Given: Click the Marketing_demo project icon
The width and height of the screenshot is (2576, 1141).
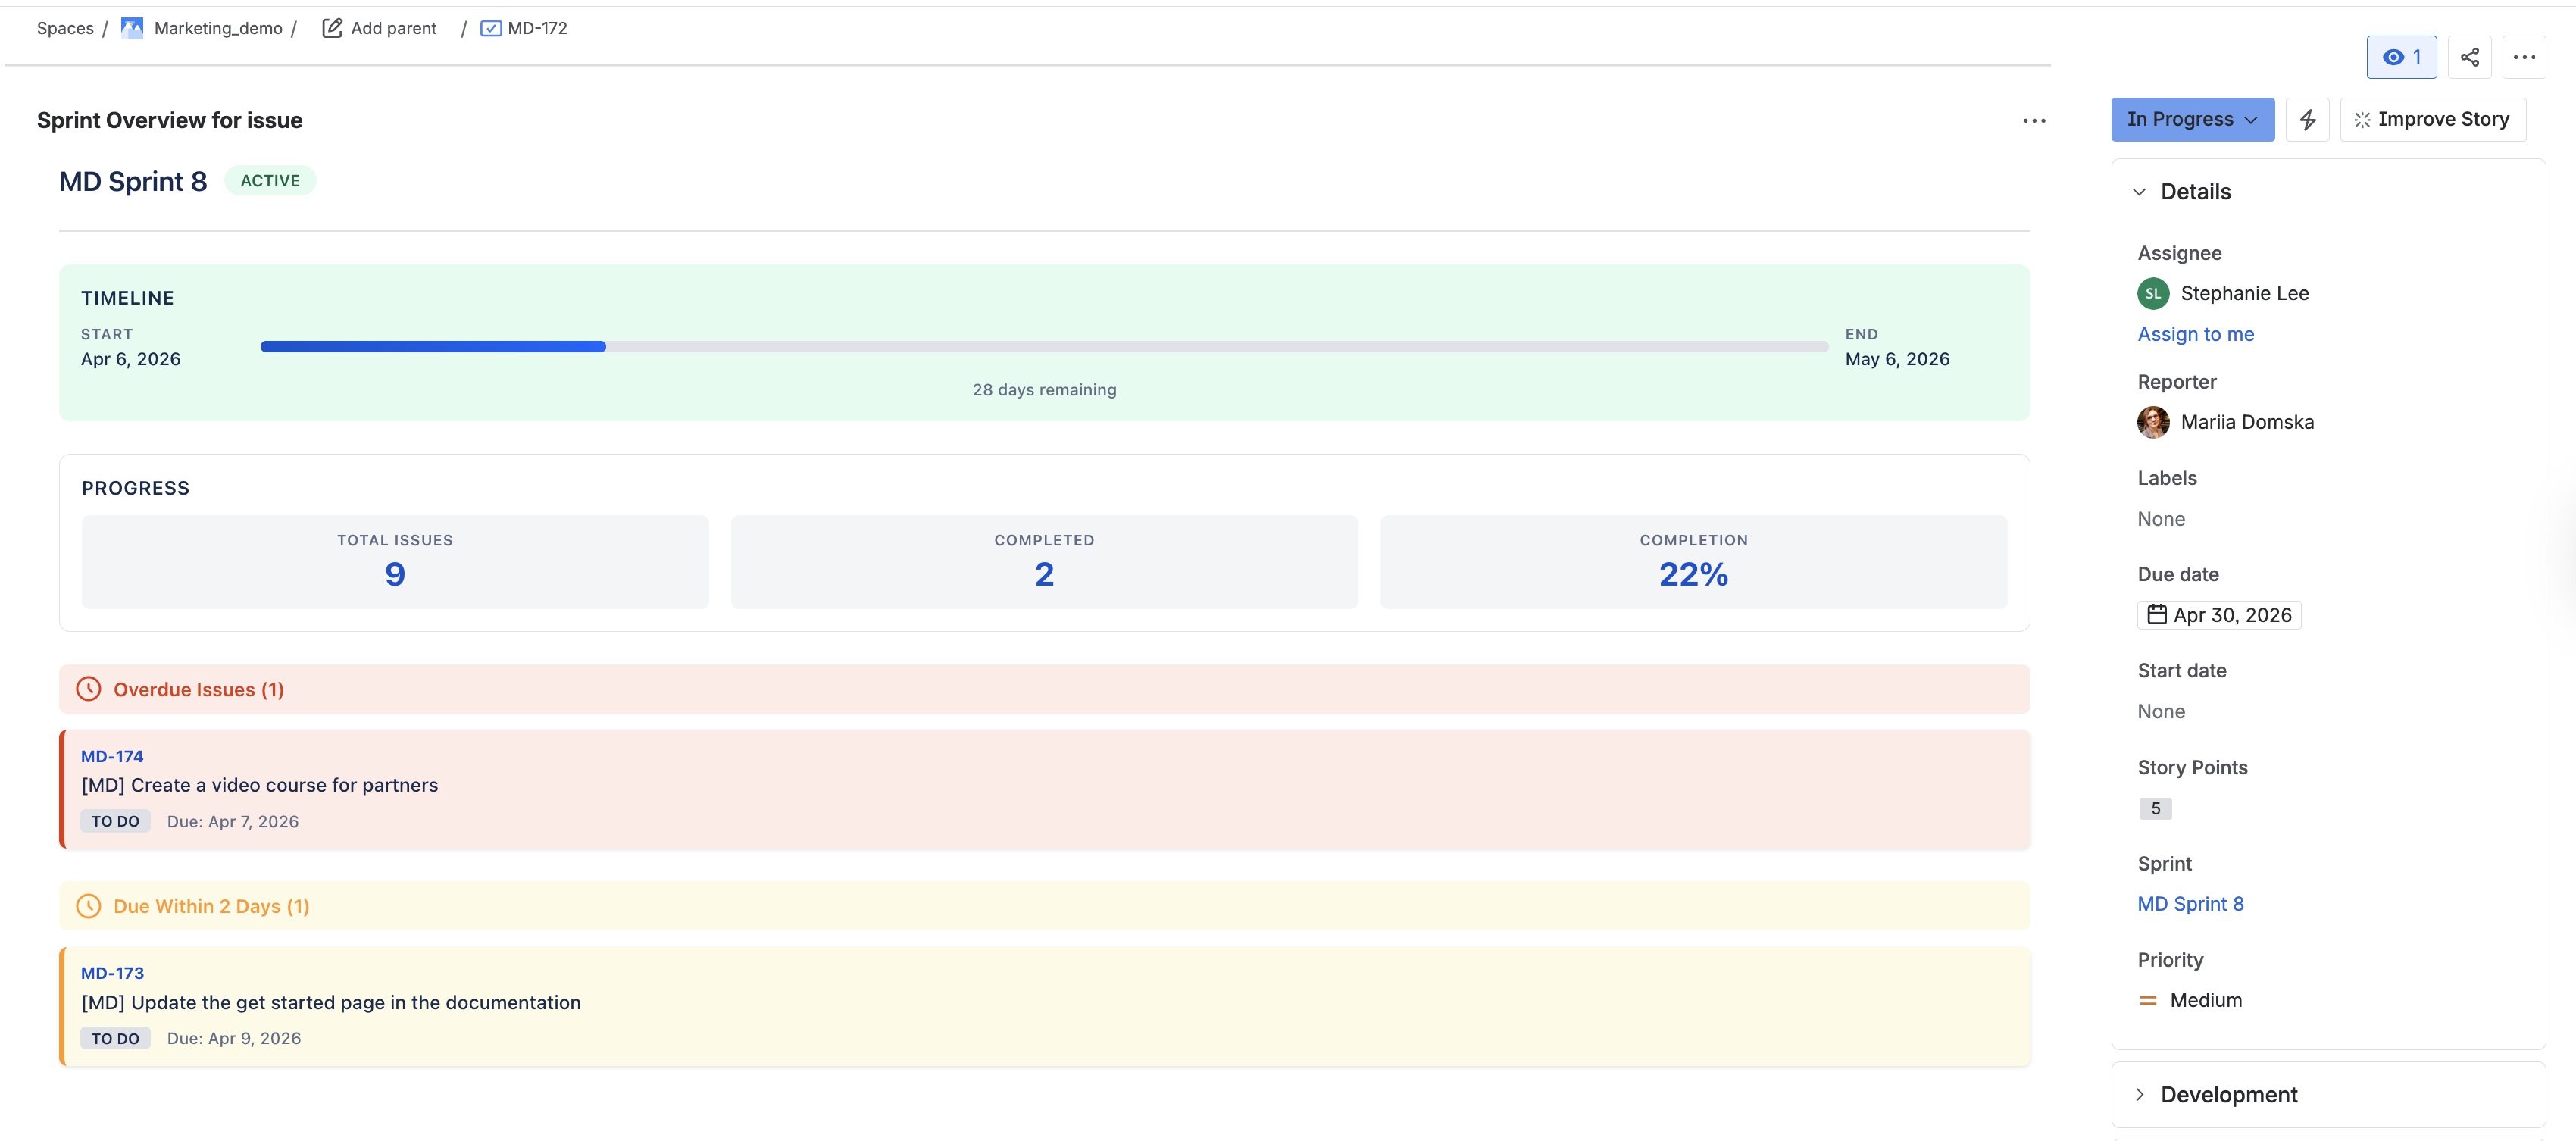Looking at the screenshot, I should click(132, 28).
